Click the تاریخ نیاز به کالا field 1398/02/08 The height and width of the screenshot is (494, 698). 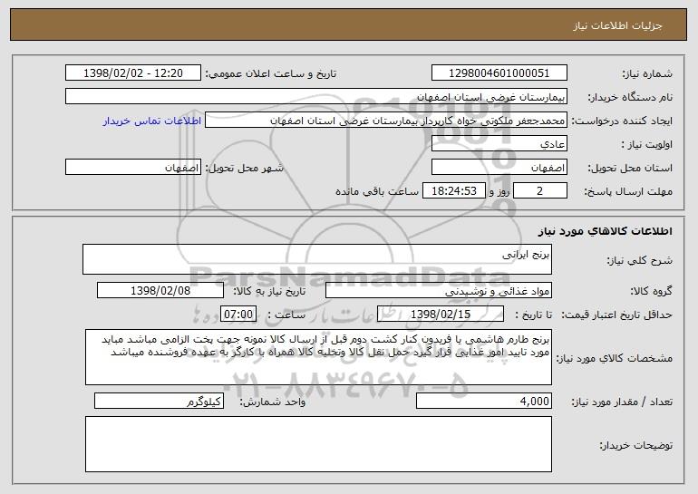click(160, 290)
